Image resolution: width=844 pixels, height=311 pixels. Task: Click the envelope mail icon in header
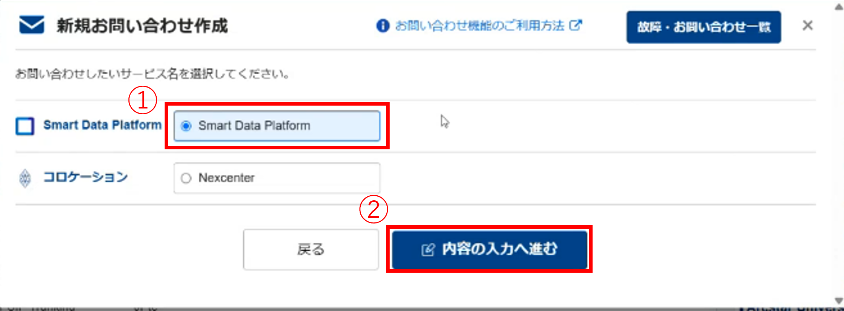pyautogui.click(x=32, y=25)
